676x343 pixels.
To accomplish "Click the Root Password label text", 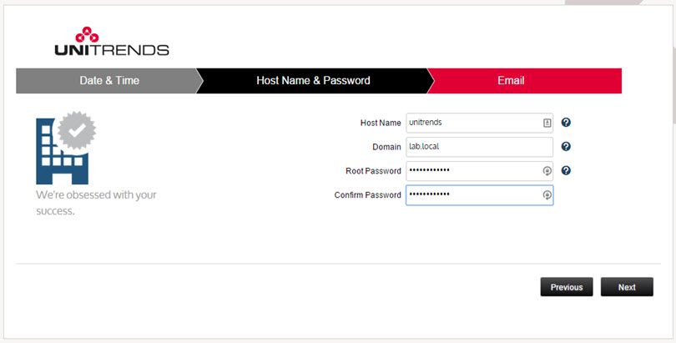I will click(373, 171).
